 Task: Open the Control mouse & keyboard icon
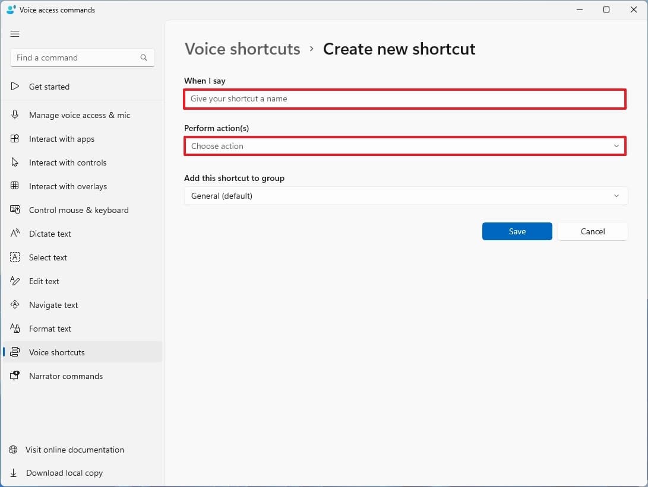point(14,210)
